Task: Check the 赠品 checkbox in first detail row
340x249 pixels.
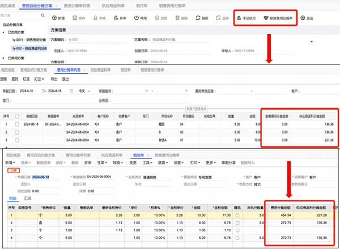Action: (x=237, y=215)
